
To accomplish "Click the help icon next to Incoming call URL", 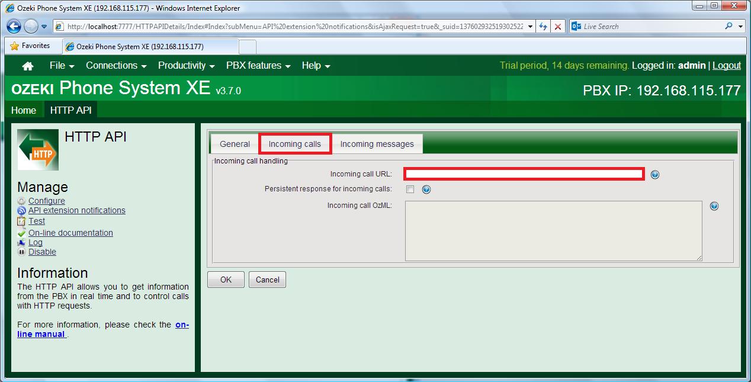I will click(654, 174).
